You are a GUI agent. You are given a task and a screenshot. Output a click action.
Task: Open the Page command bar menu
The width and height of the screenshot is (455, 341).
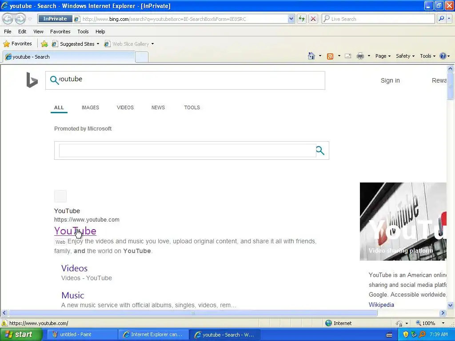point(383,56)
